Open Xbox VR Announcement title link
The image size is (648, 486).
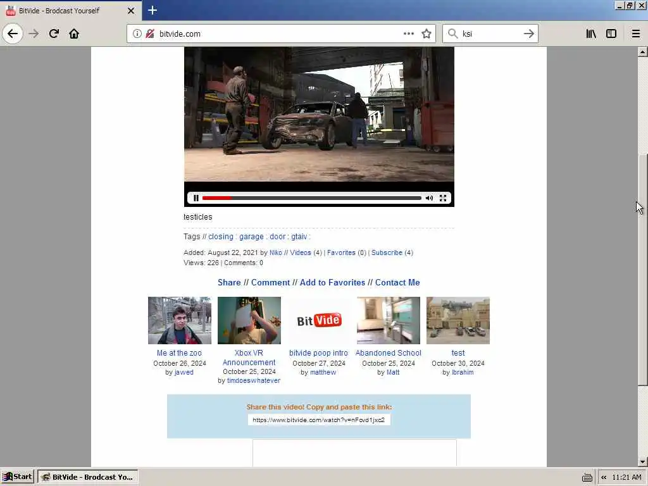point(249,358)
